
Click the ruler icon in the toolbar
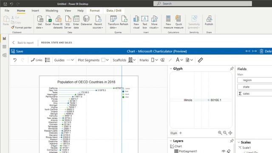coord(200,60)
